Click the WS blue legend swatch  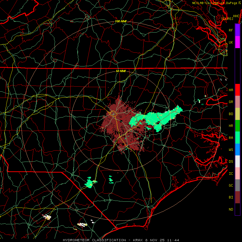tap(237, 150)
